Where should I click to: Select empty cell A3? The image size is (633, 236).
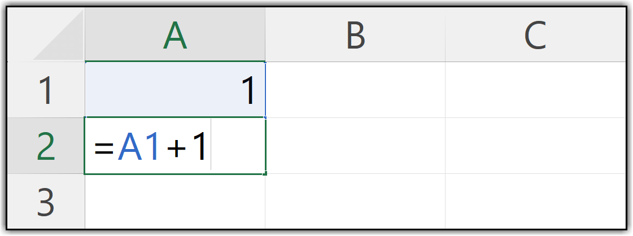174,202
